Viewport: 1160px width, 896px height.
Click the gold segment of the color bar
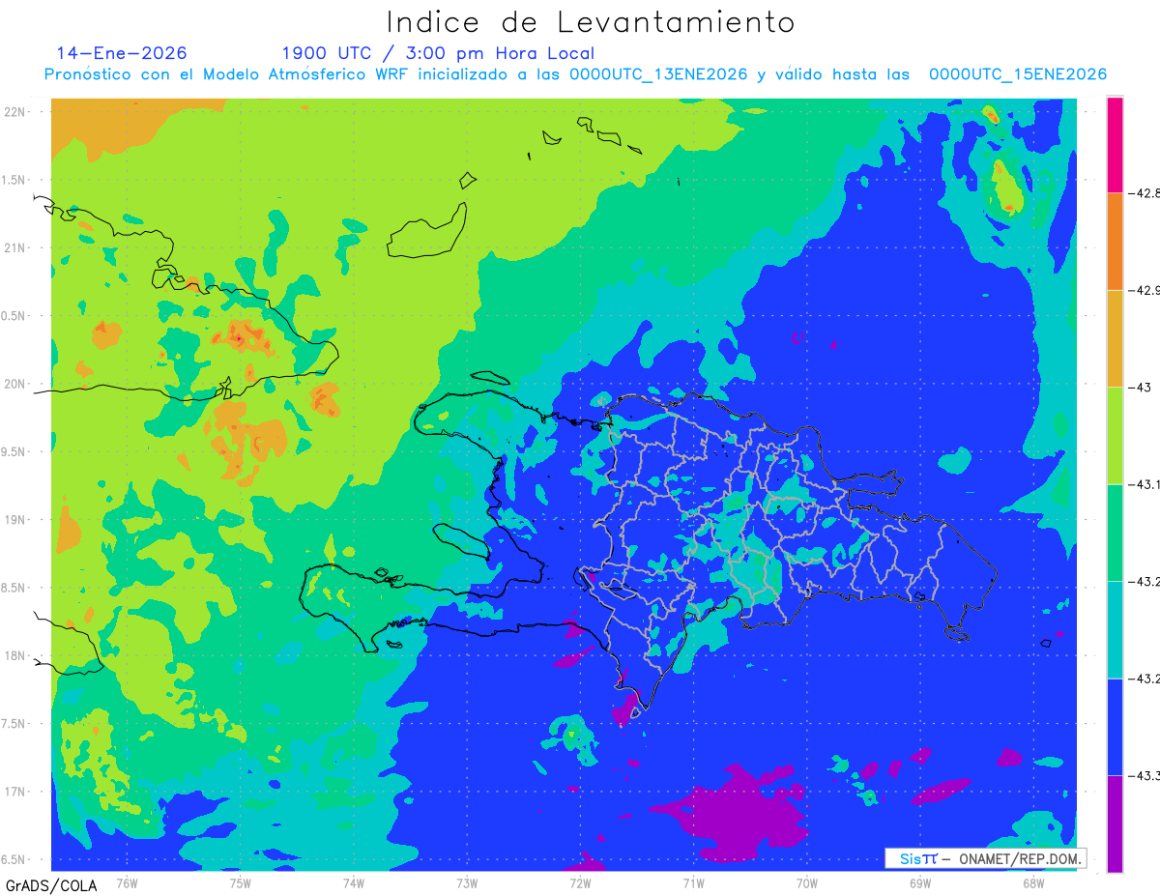[1115, 338]
